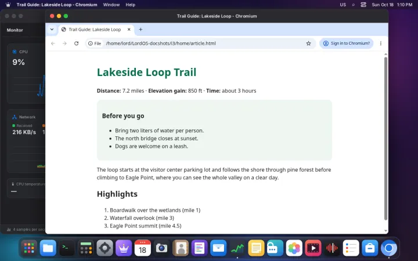This screenshot has height=261, width=418.
Task: Launch the Terminal from dock
Action: pyautogui.click(x=67, y=248)
